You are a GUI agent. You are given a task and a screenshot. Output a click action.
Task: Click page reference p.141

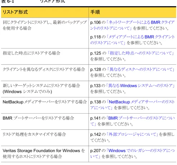tap(96, 118)
